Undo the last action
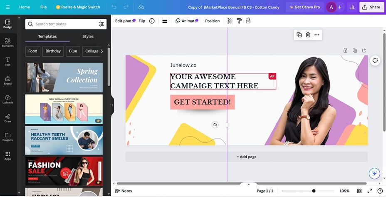386x197 pixels. pos(114,7)
